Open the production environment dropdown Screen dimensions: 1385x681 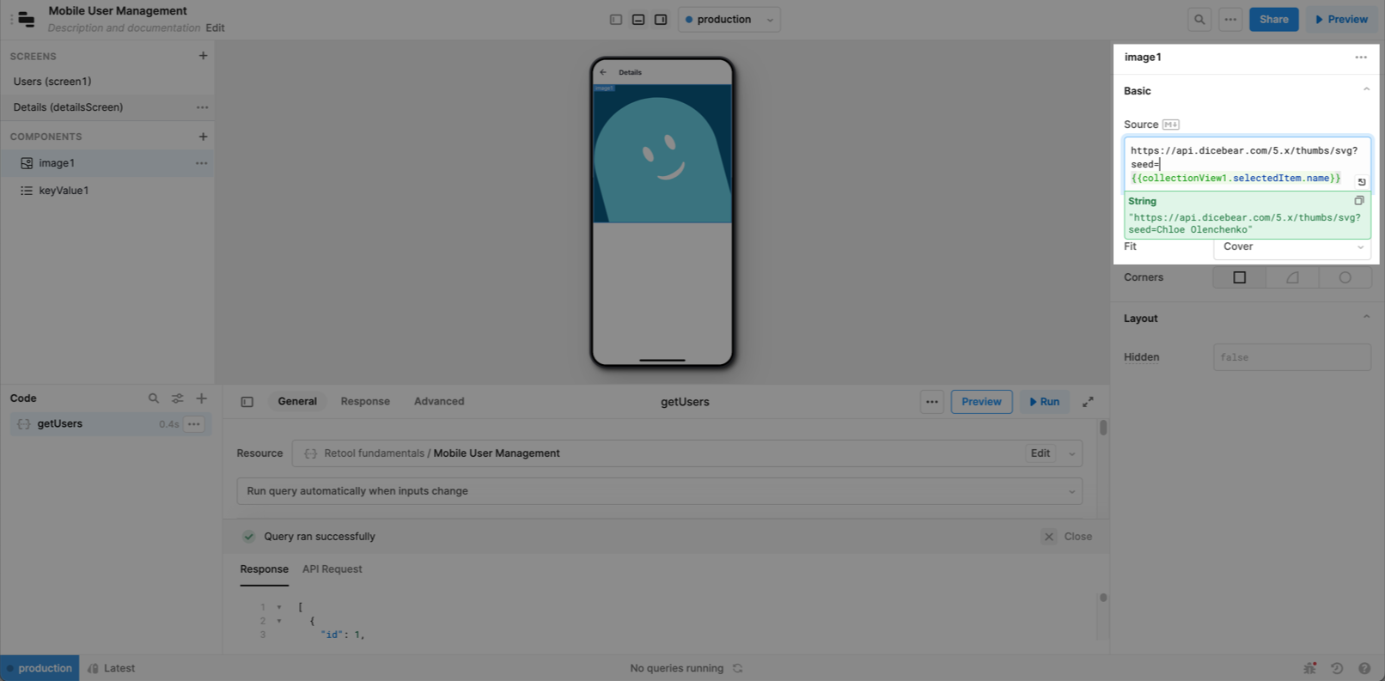coord(729,20)
